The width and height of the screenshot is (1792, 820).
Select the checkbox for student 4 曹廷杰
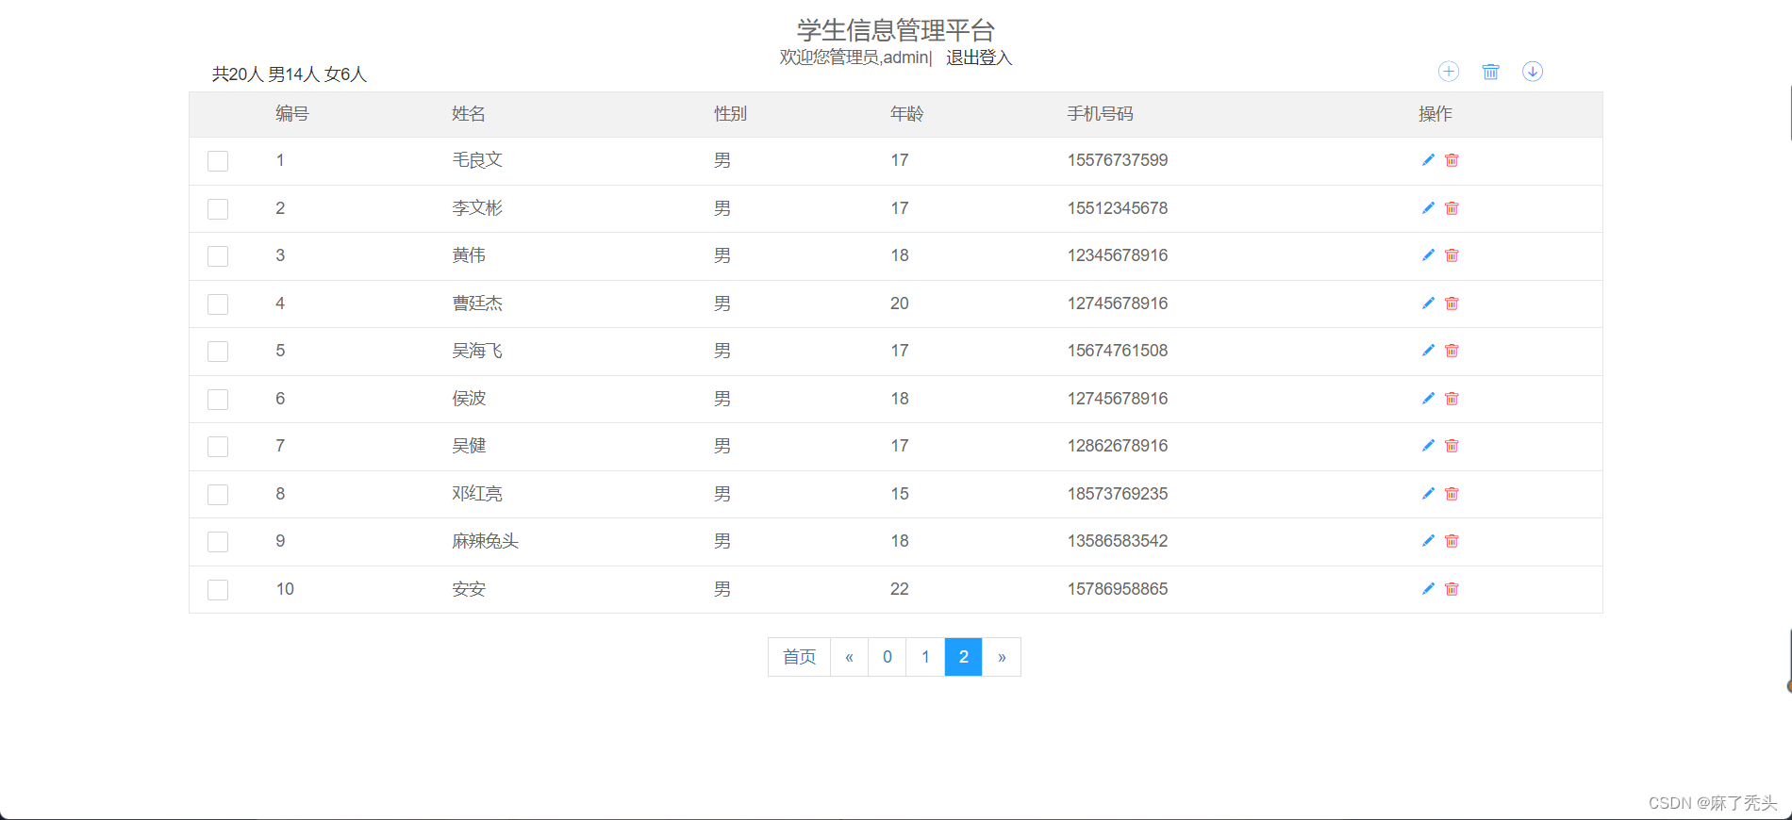218,304
